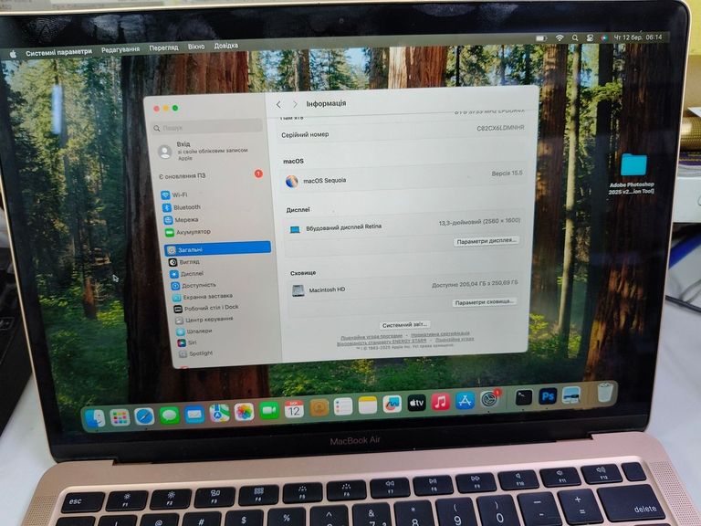Click the battery status icon
Viewport: 701px width, 526px height.
[x=541, y=38]
